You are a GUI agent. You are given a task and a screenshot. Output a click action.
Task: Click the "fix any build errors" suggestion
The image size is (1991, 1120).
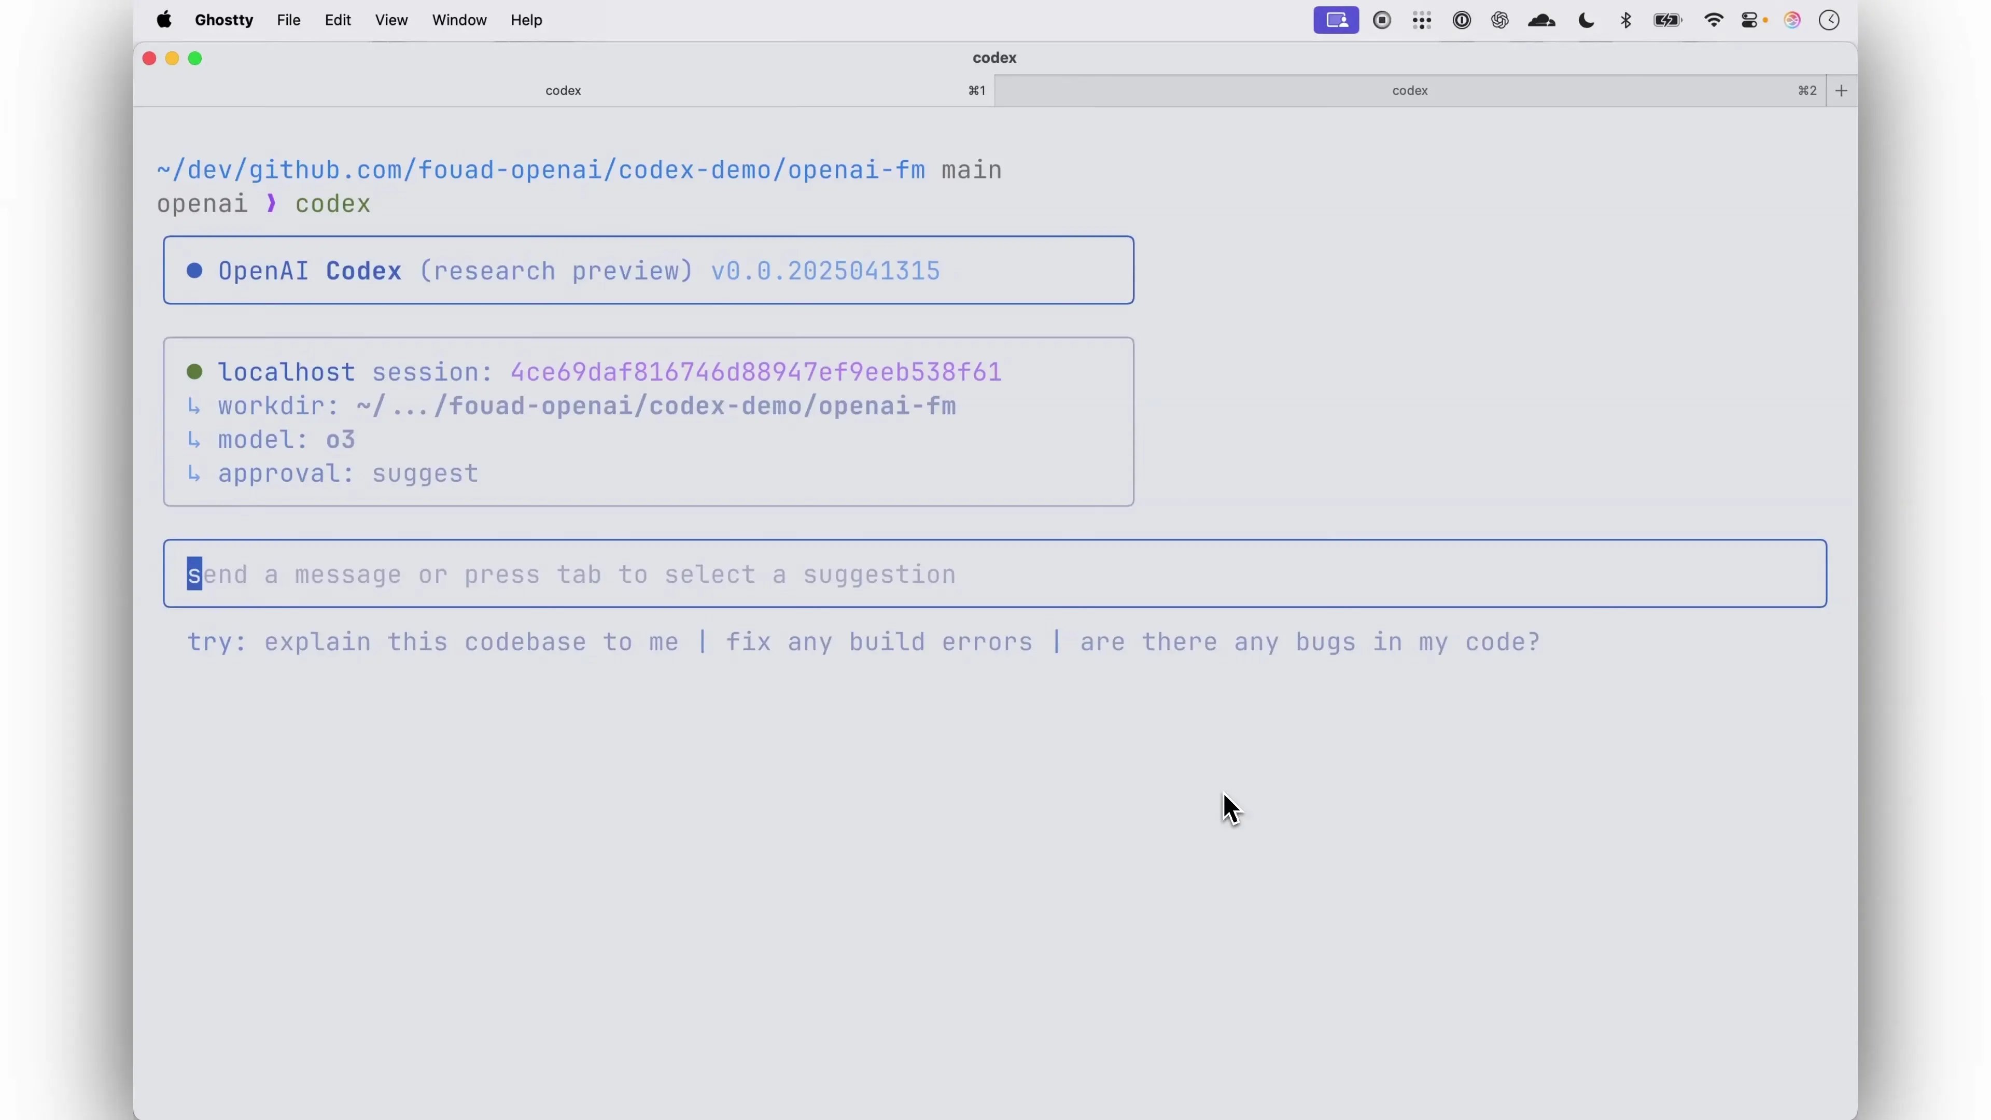coord(879,642)
